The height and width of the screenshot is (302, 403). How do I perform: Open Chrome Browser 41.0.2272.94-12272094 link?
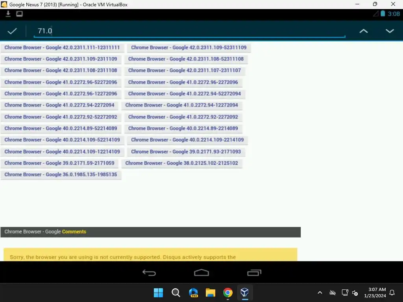pos(182,105)
